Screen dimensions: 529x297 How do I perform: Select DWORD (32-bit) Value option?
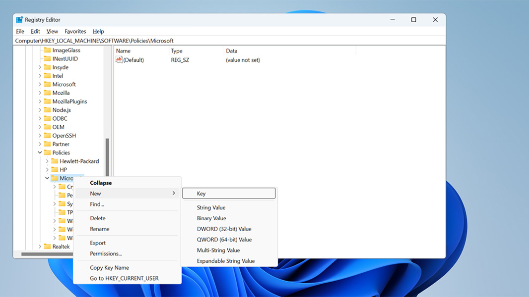point(224,229)
